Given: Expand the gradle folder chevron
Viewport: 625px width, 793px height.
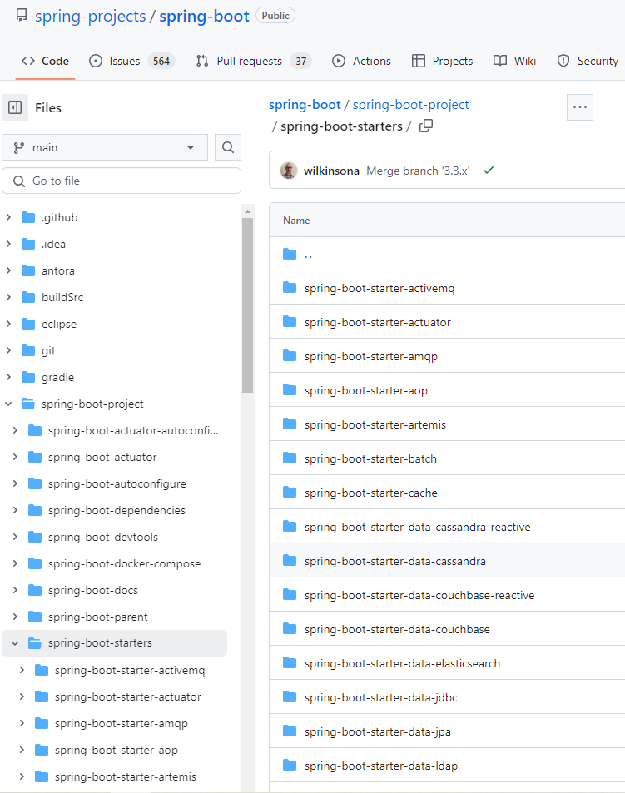Looking at the screenshot, I should [8, 377].
